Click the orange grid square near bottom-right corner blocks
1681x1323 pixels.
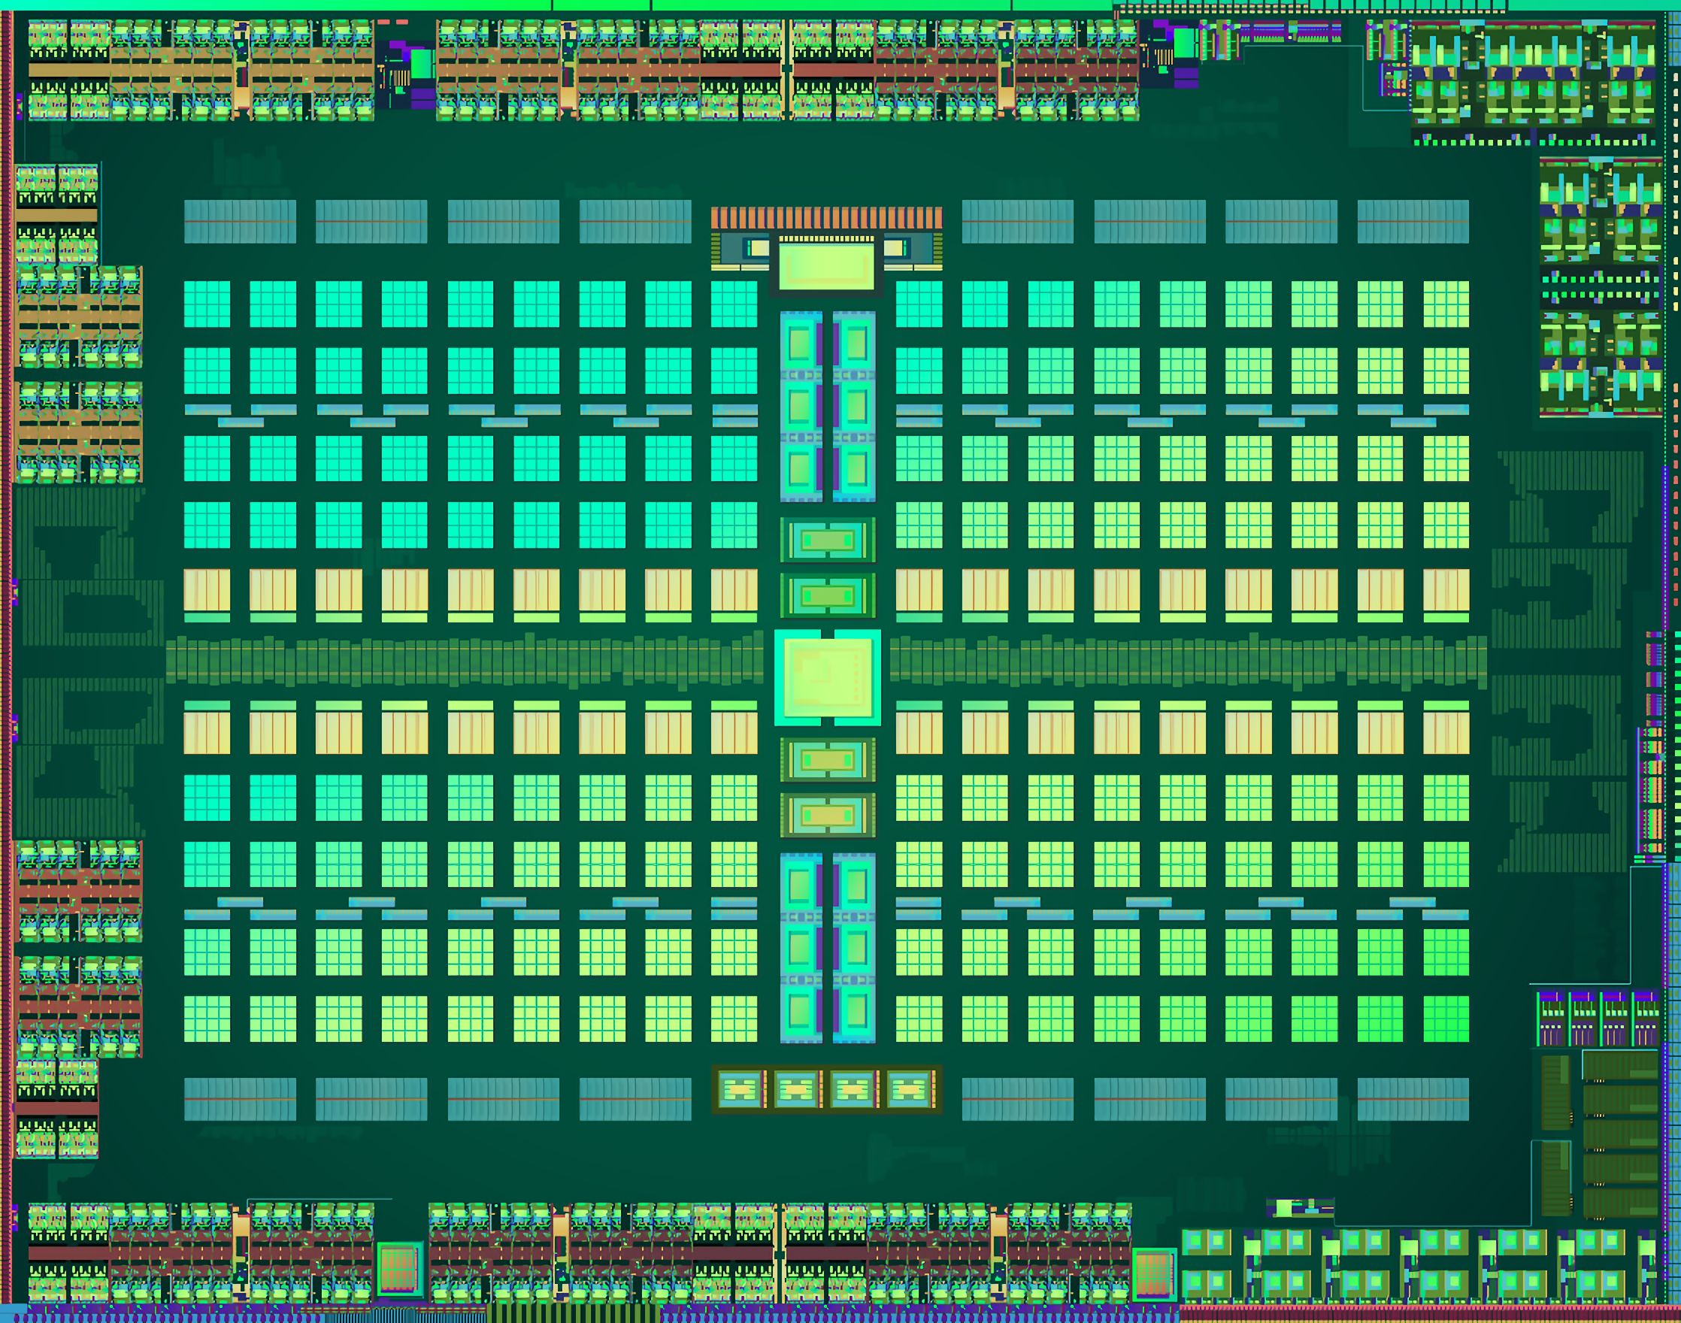click(1153, 1274)
